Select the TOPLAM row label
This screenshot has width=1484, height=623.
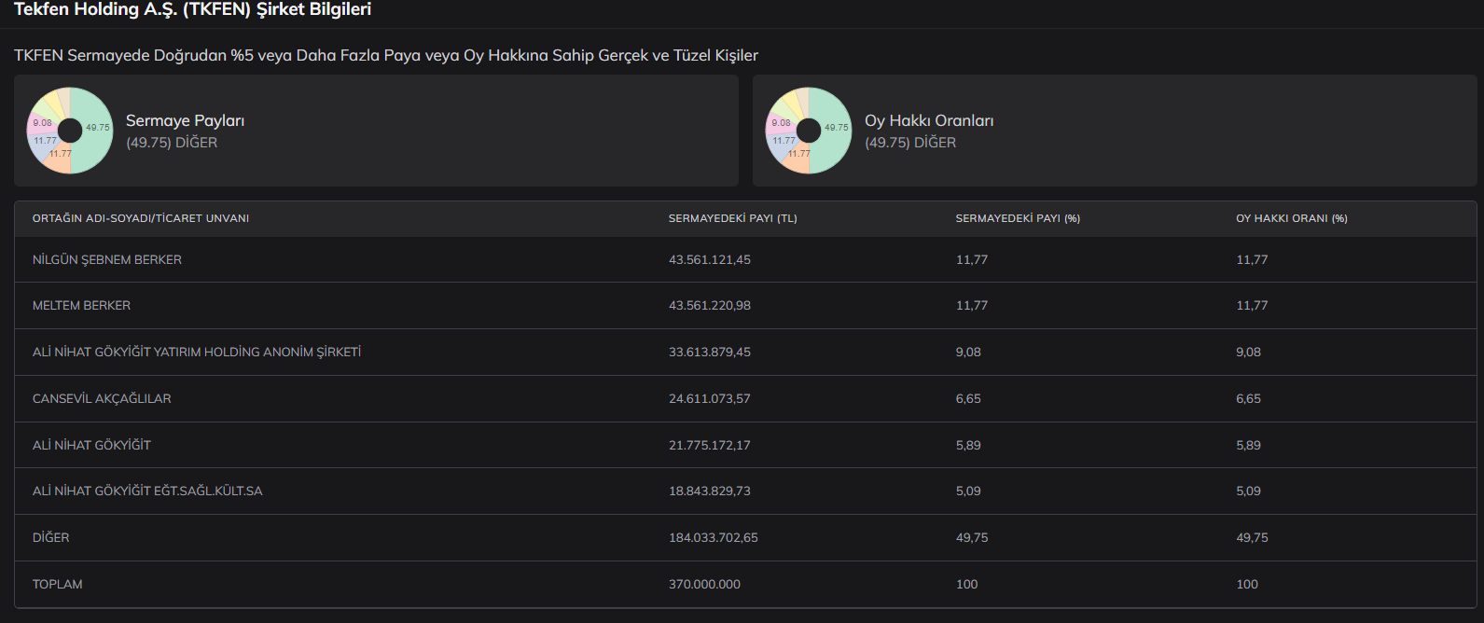coord(58,585)
